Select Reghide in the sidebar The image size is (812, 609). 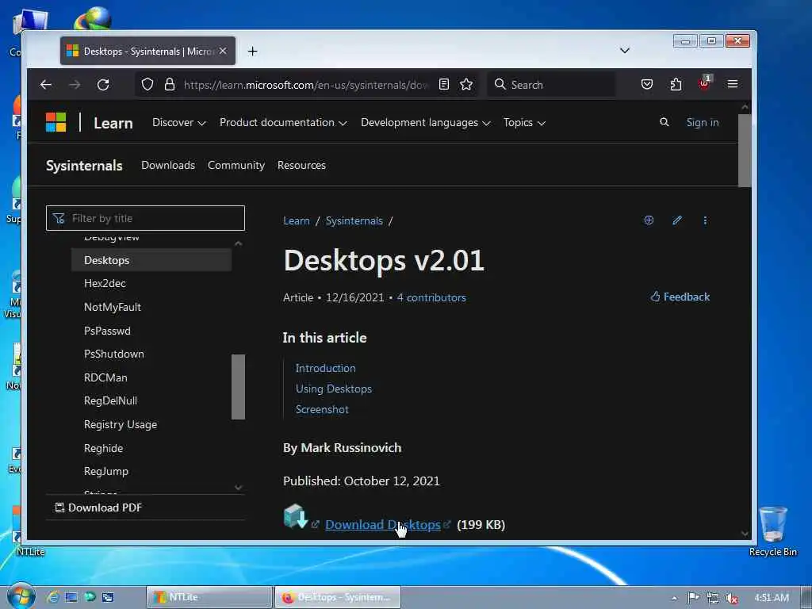tap(104, 448)
